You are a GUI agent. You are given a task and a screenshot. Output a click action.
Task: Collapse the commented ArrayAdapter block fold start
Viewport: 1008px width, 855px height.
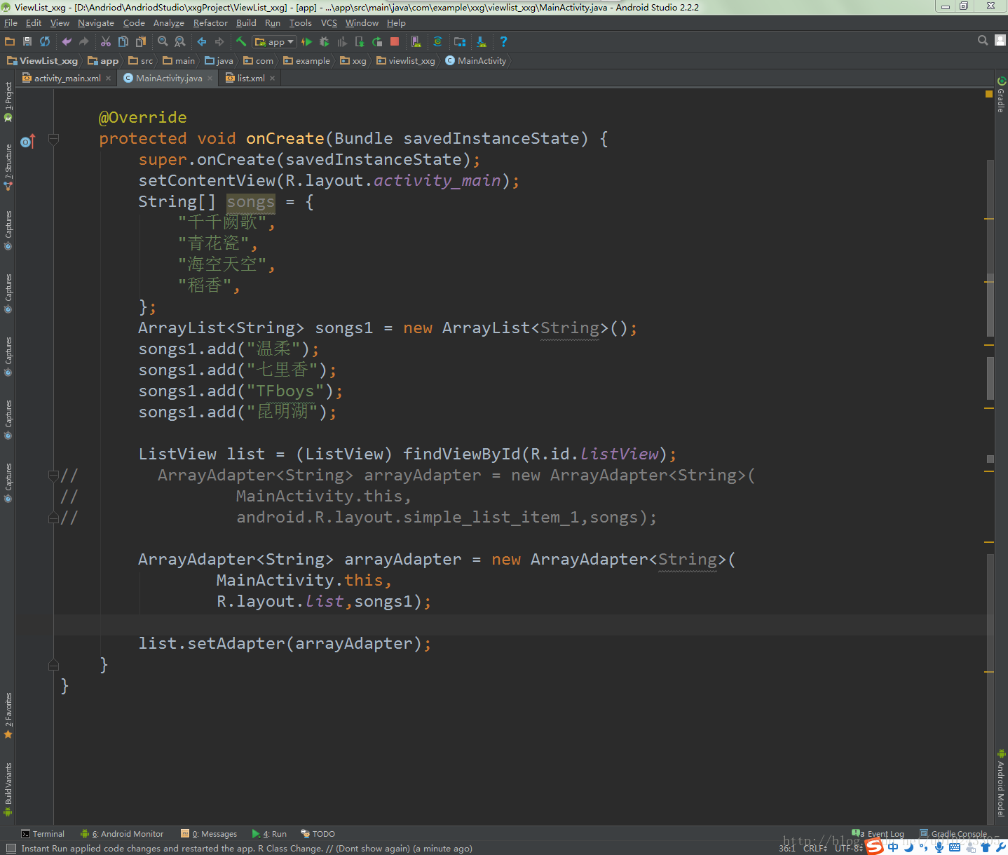tap(53, 476)
